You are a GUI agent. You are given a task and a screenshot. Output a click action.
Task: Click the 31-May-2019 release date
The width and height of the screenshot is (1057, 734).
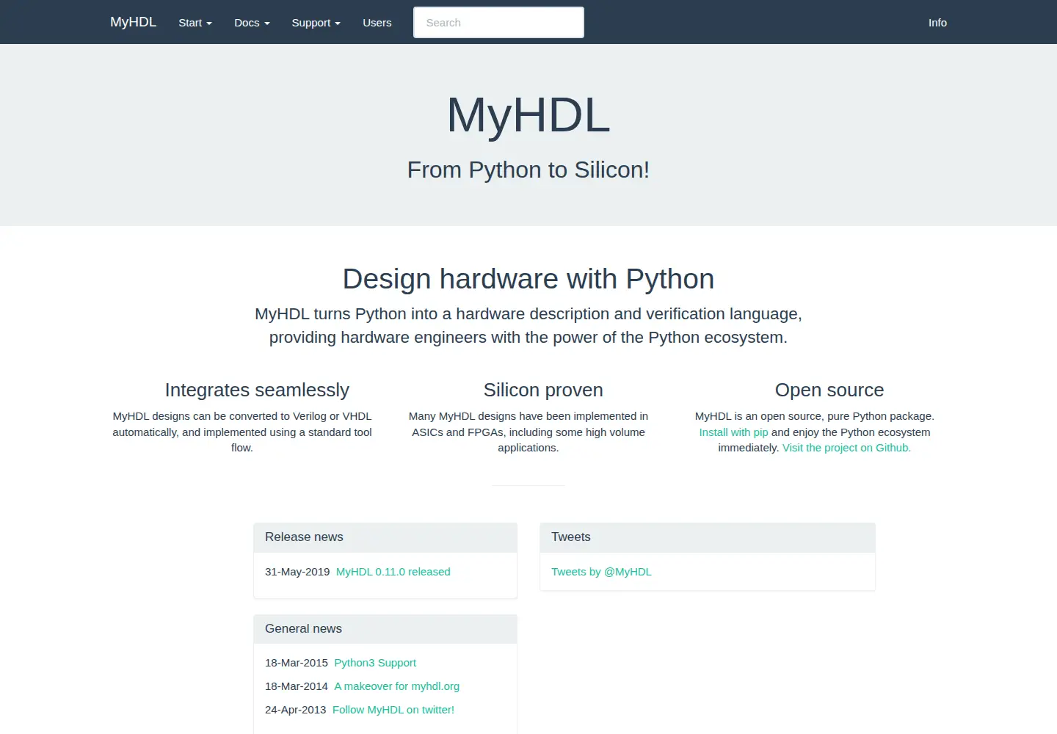(x=297, y=572)
